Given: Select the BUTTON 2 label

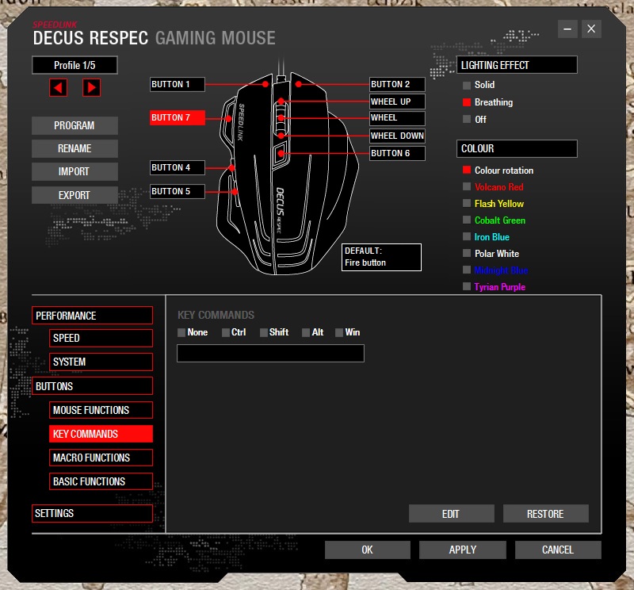Looking at the screenshot, I should coord(397,85).
